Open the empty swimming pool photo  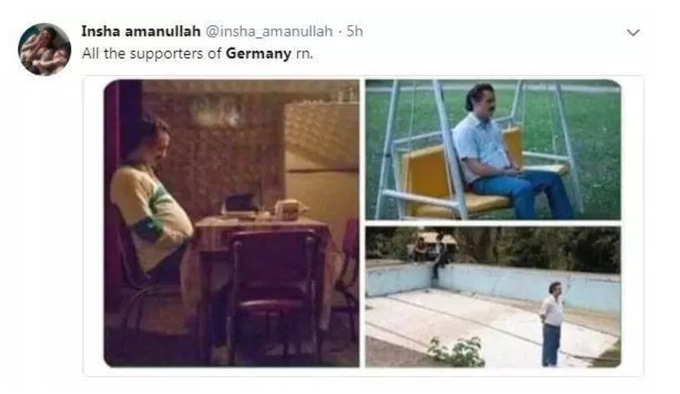(493, 297)
